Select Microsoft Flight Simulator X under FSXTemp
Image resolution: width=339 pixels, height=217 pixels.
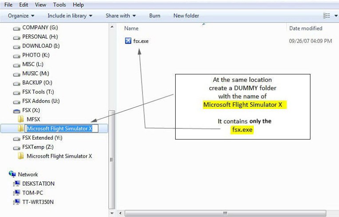tap(59, 156)
